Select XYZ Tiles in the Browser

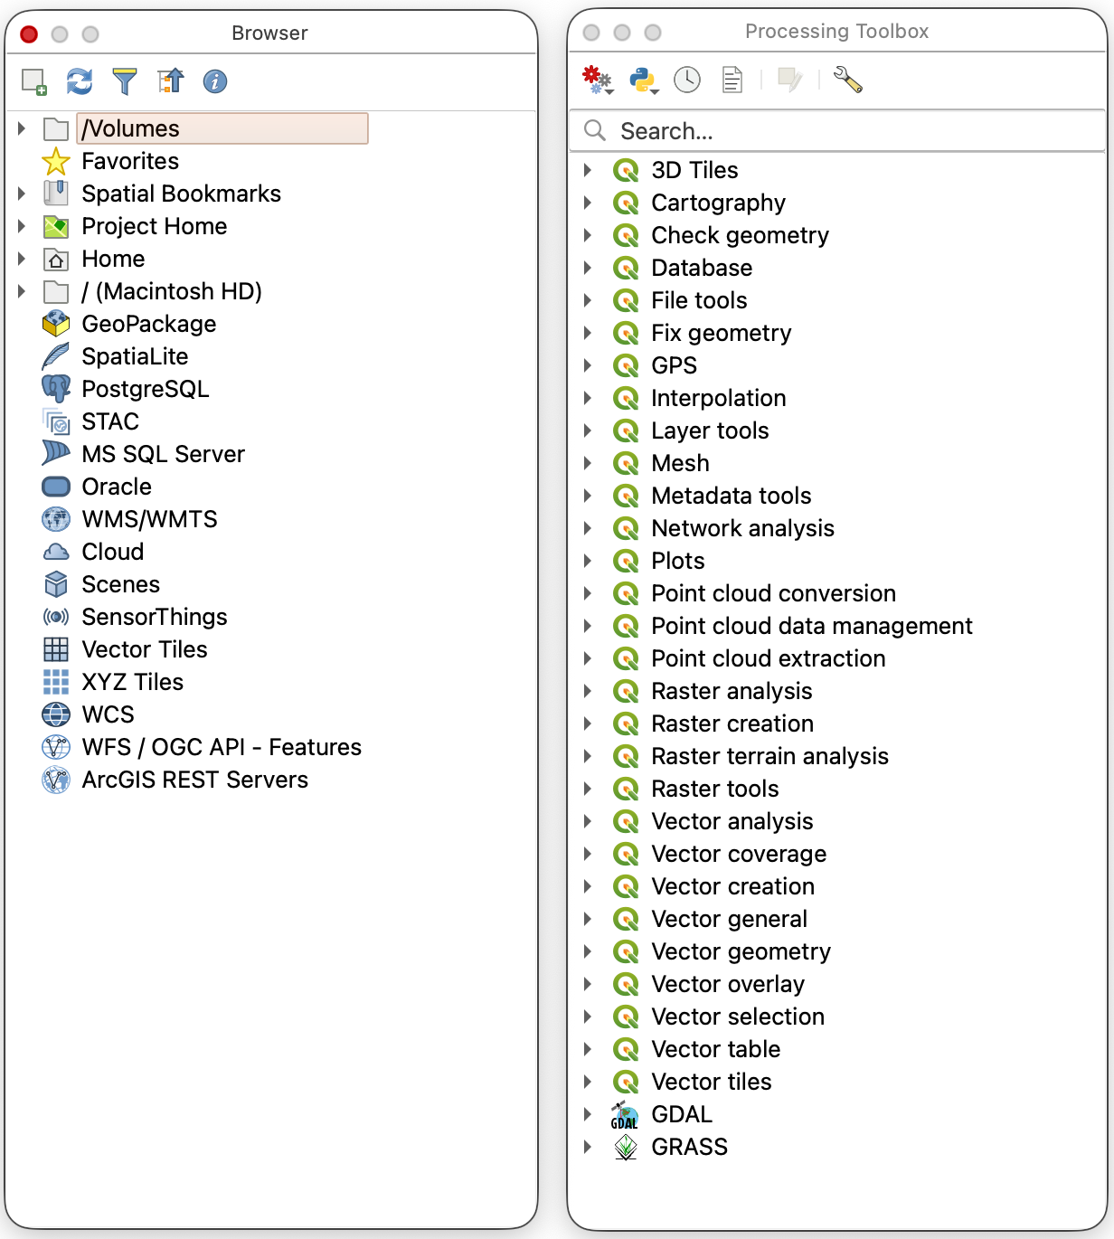pyautogui.click(x=132, y=682)
